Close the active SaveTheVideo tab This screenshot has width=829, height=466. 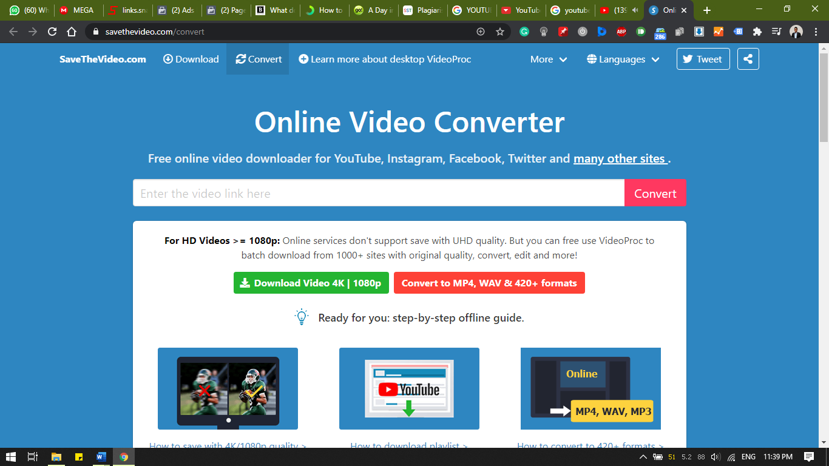[684, 10]
